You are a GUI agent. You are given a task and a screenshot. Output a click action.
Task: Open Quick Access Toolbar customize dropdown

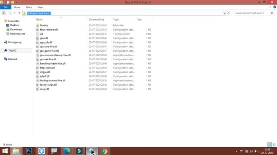coord(16,3)
